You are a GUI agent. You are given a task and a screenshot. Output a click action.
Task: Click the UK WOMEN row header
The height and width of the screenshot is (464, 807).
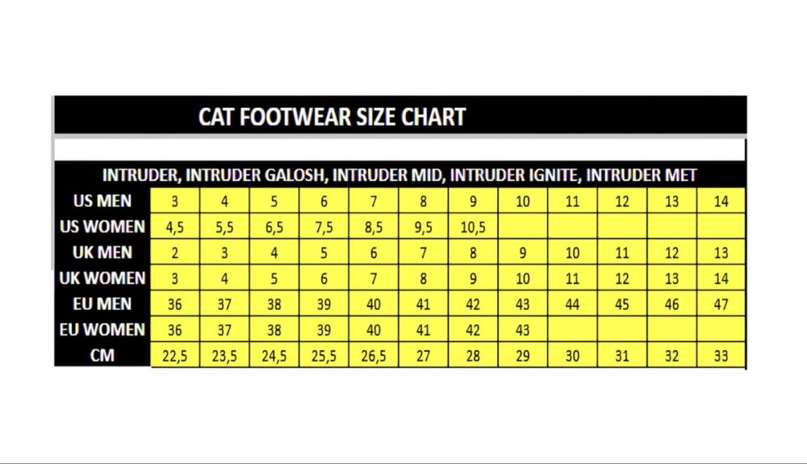(102, 278)
